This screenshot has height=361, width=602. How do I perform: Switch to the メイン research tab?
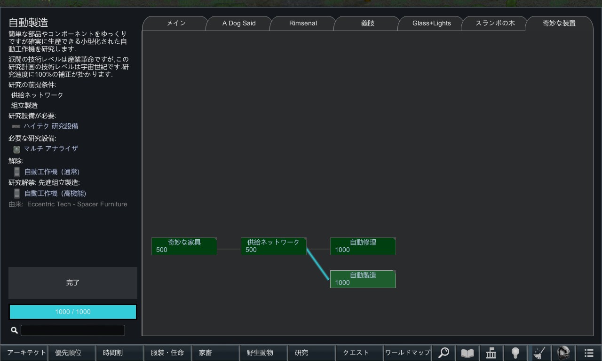tap(176, 24)
